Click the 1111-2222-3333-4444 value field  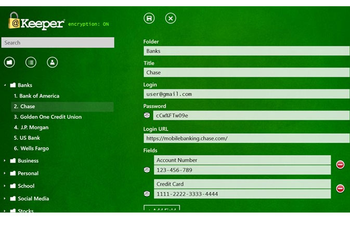pos(242,194)
